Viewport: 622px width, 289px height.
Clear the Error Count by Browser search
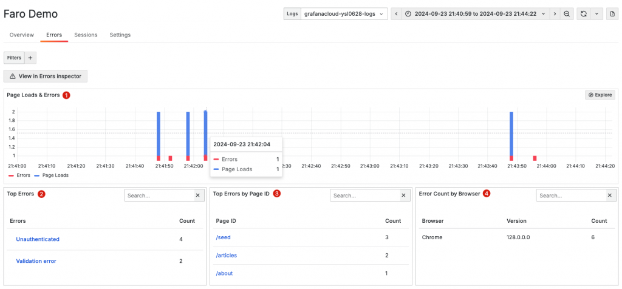[x=610, y=195]
